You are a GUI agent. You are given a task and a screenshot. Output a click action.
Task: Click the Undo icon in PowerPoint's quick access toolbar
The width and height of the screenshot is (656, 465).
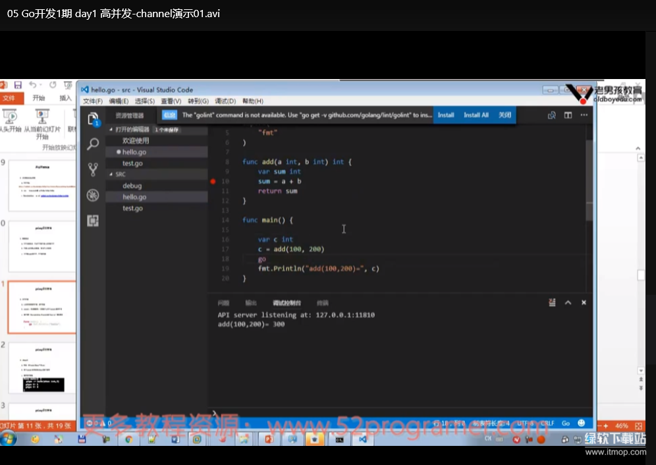point(33,85)
